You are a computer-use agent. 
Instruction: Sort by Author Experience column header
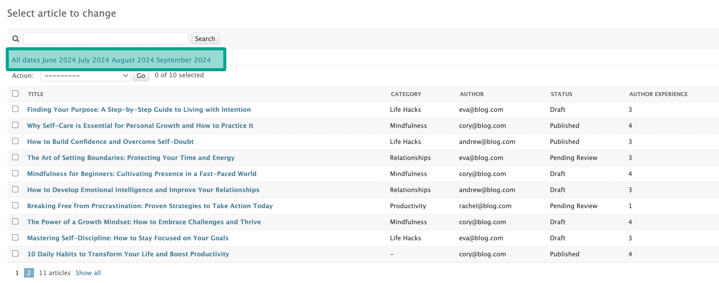(658, 94)
